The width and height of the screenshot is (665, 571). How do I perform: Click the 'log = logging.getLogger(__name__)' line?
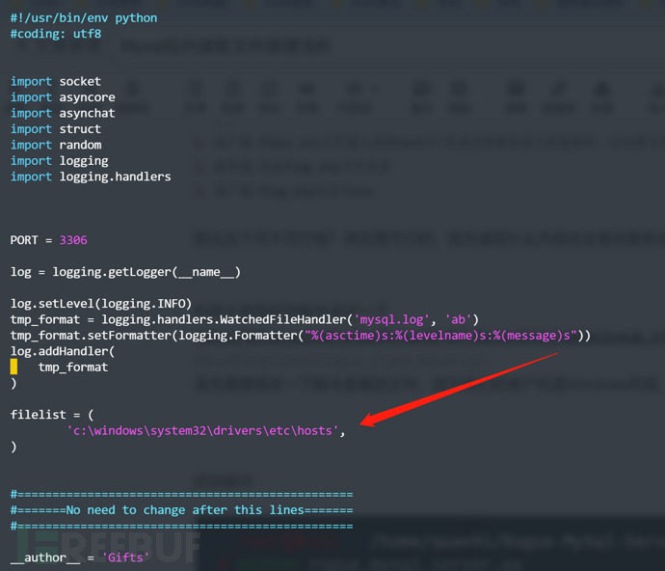[x=125, y=272]
